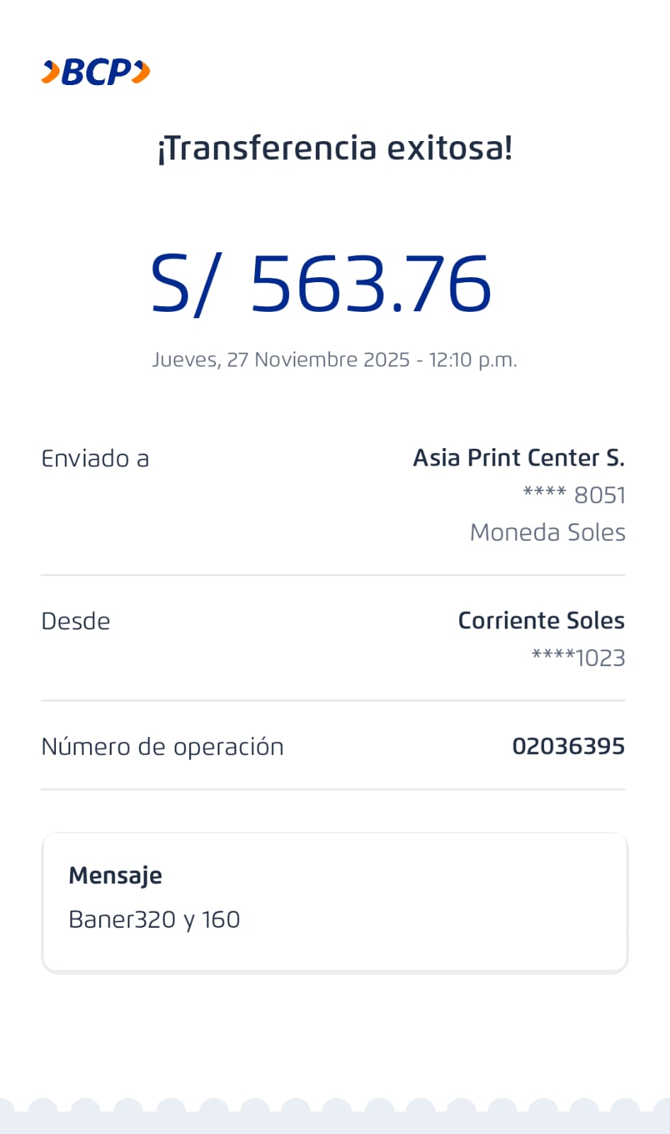The image size is (670, 1134).
Task: Click the blue BCP letters in the logo
Action: tap(96, 72)
